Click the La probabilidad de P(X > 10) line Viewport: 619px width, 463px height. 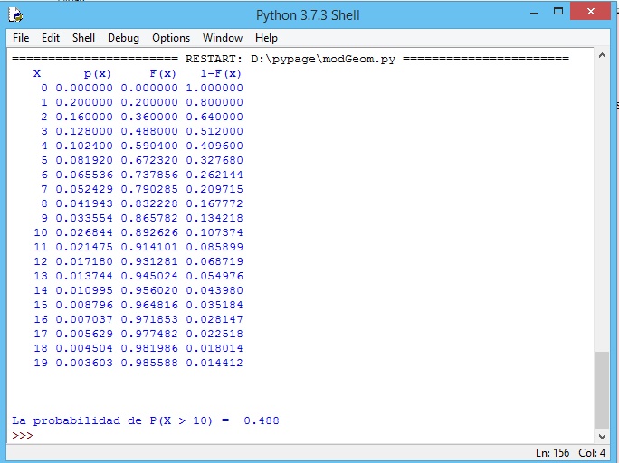(x=146, y=420)
